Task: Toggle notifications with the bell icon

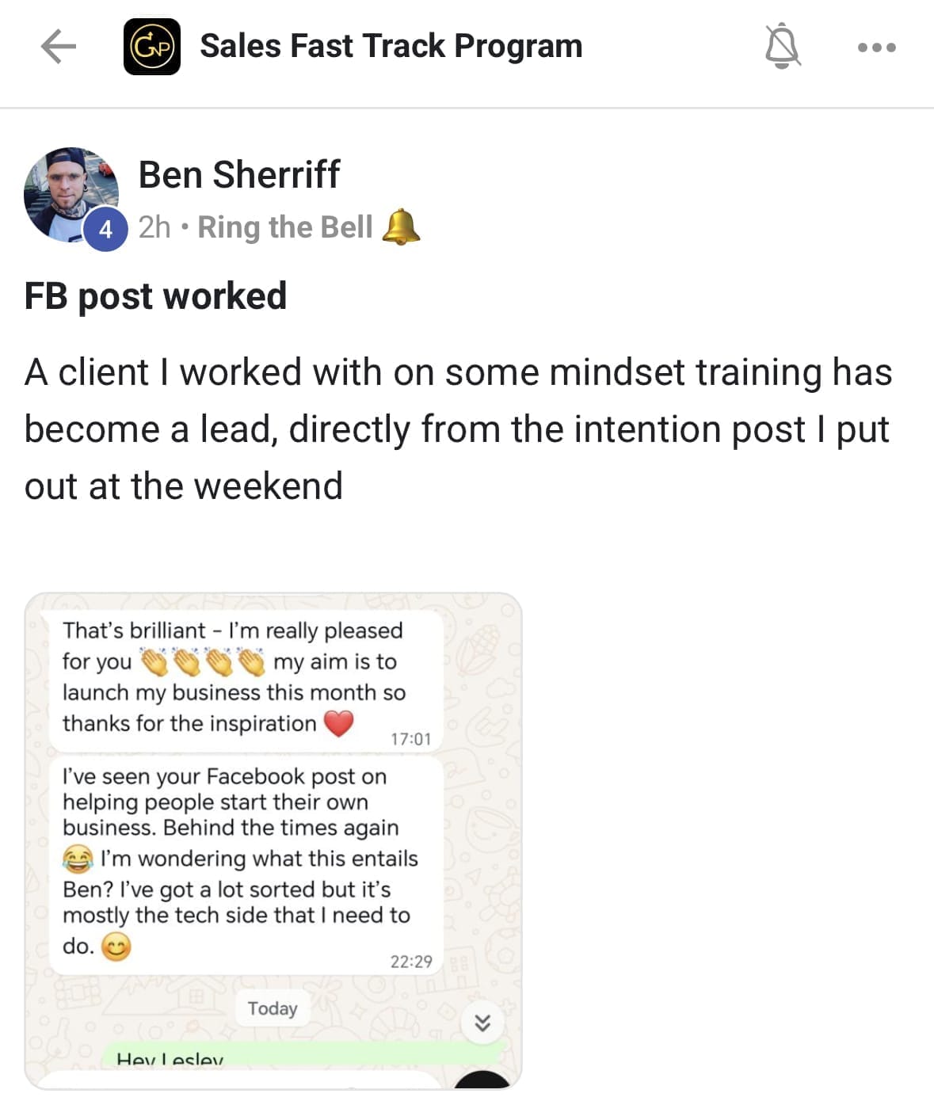Action: (782, 47)
